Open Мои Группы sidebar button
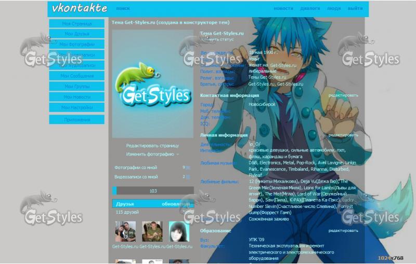This screenshot has height=264, width=416. (x=76, y=86)
